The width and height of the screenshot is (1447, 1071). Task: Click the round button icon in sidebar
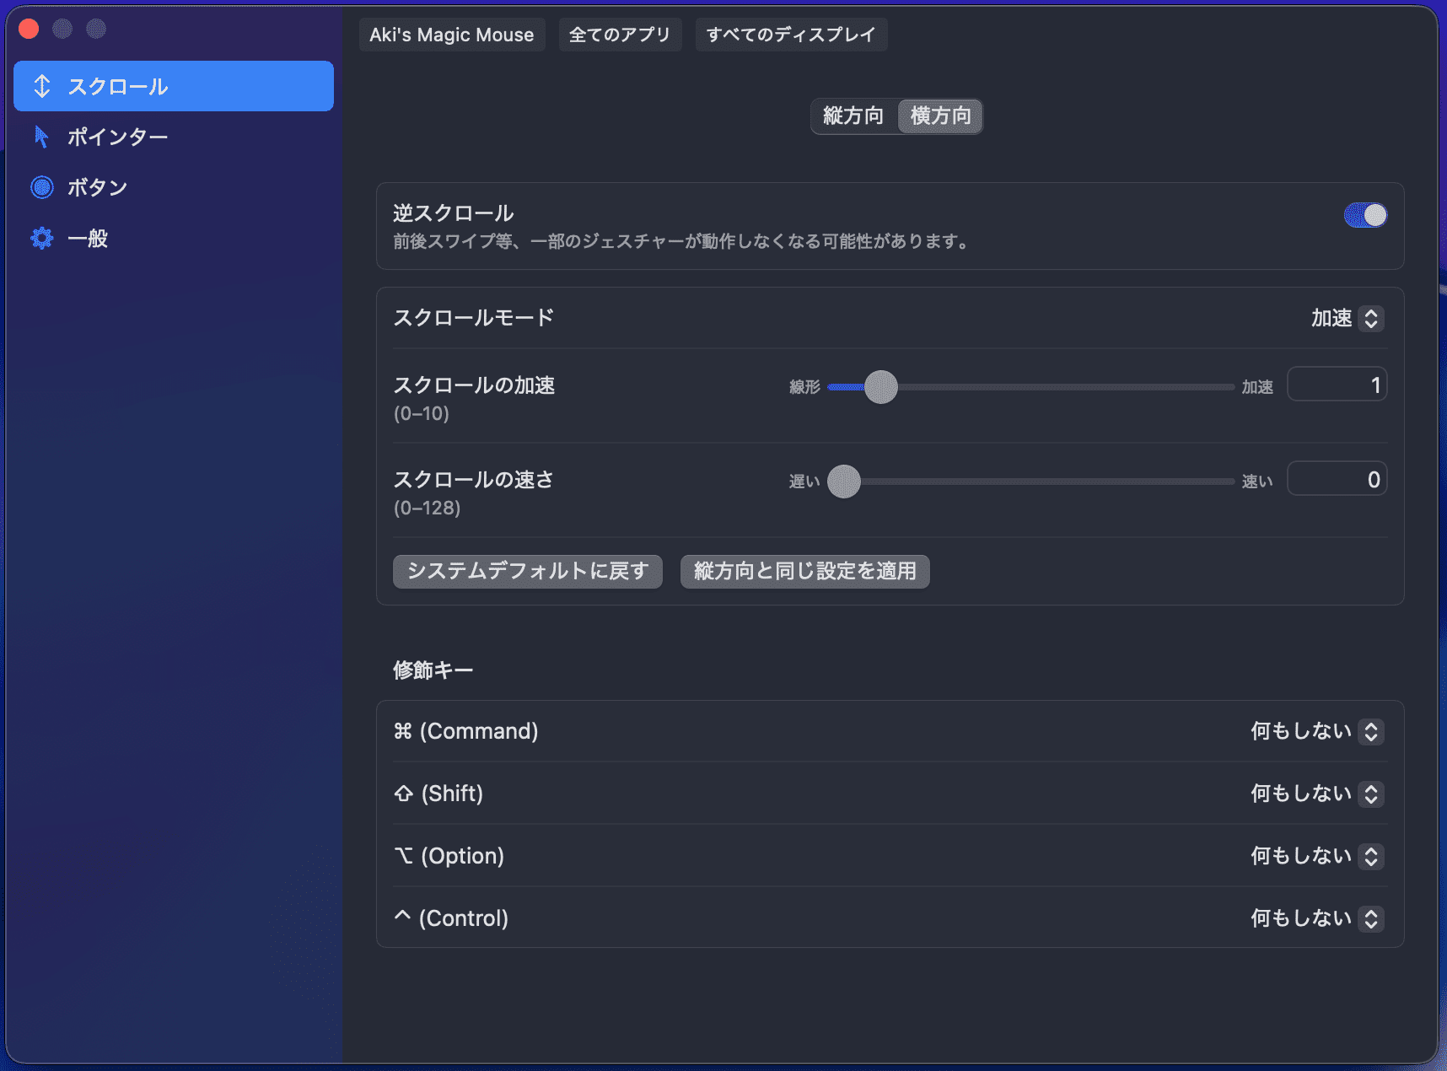42,187
